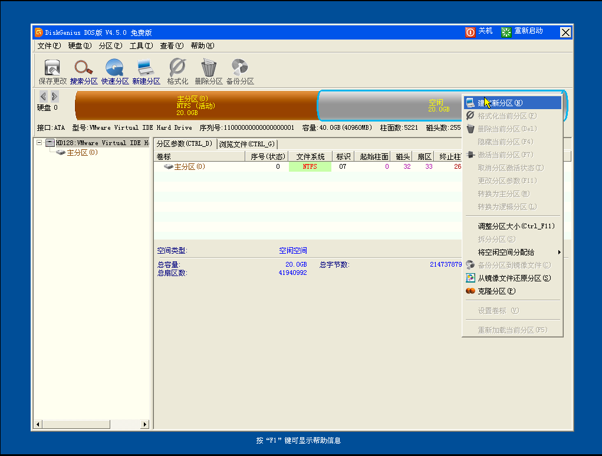Select the 新建分区 toolbar icon
The width and height of the screenshot is (602, 456).
pos(146,70)
